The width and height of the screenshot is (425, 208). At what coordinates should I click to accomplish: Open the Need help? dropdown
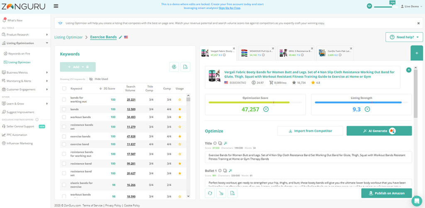click(404, 37)
